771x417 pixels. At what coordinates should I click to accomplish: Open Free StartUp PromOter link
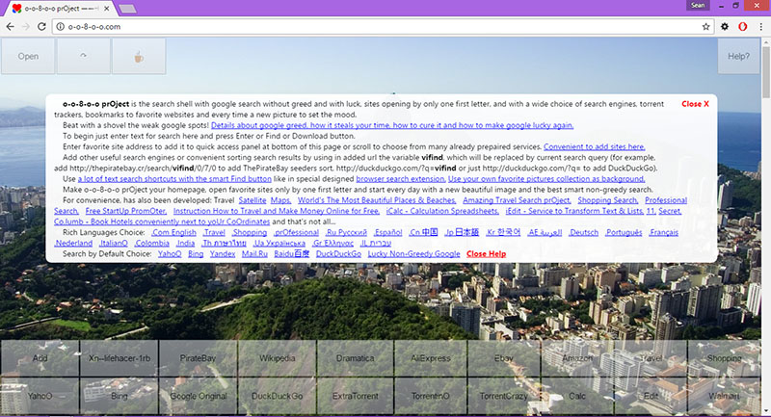126,211
